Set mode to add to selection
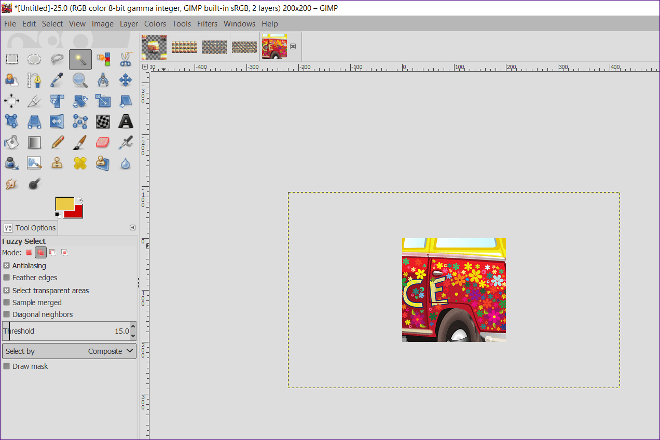 click(40, 253)
